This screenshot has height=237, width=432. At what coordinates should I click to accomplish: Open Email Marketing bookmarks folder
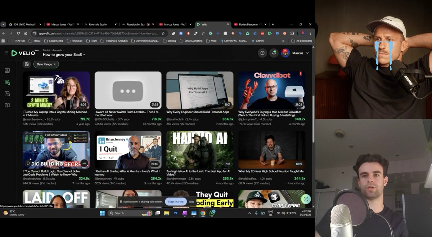pyautogui.click(x=192, y=41)
